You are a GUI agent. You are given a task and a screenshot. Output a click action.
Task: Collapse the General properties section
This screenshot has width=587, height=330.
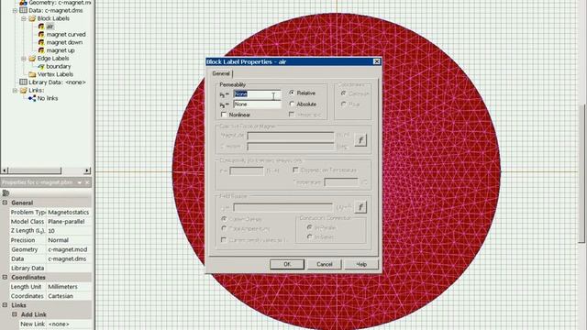(x=5, y=203)
